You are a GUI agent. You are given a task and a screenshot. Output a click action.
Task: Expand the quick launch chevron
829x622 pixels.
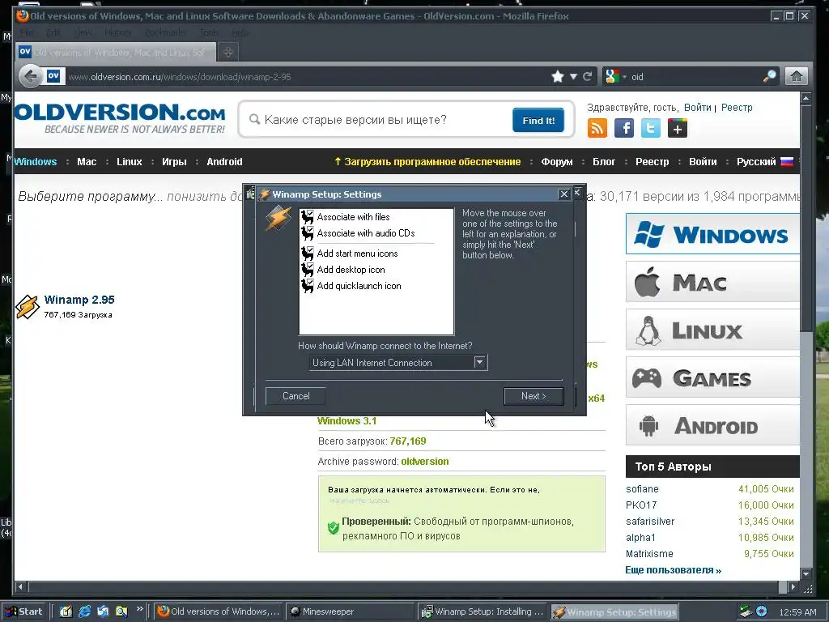click(x=139, y=609)
